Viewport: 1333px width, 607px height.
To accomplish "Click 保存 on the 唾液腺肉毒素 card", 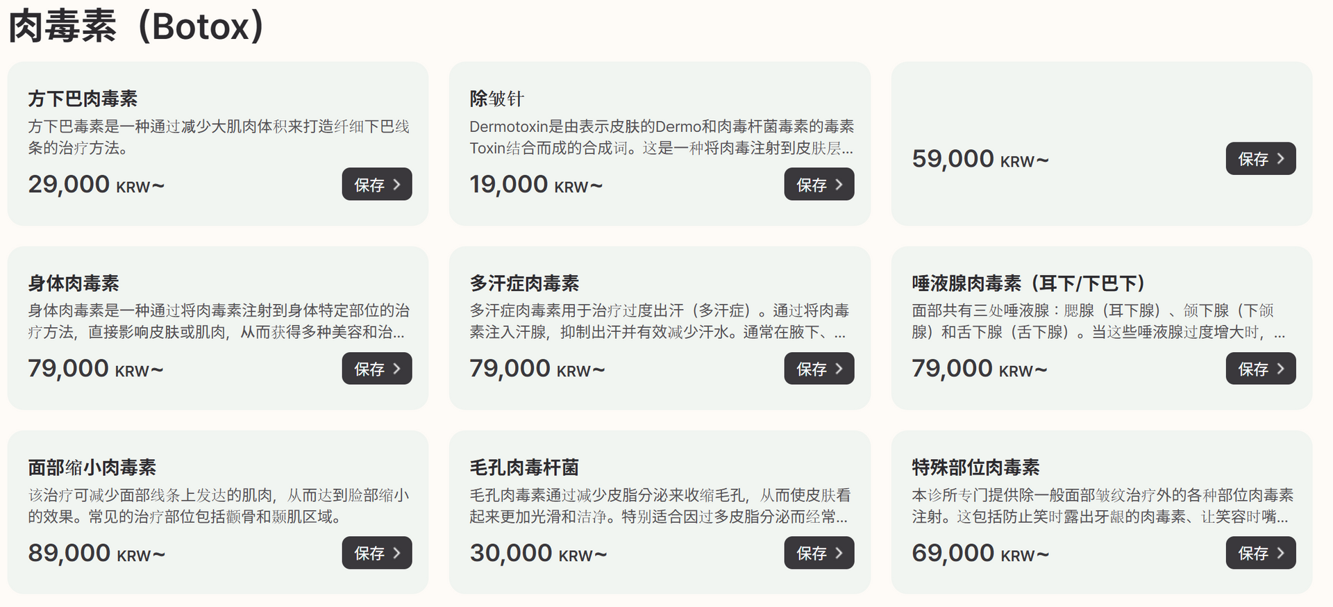I will point(1260,369).
